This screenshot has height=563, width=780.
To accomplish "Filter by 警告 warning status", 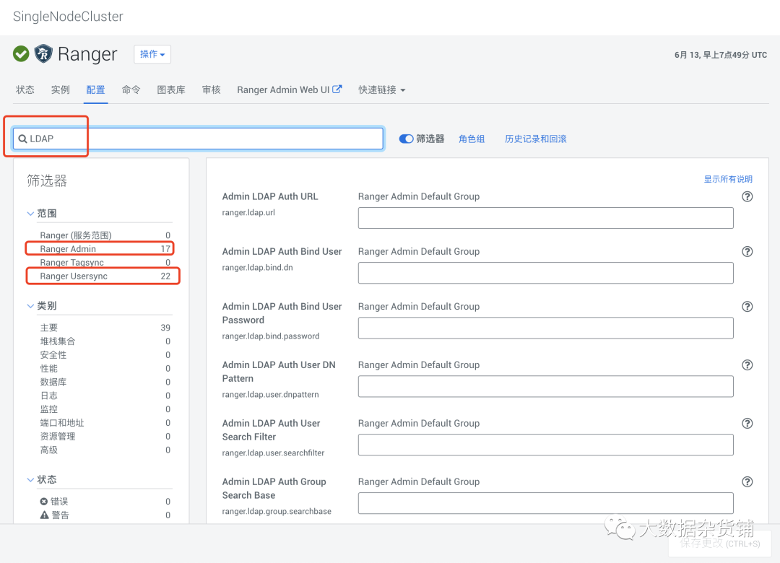I will [x=105, y=515].
